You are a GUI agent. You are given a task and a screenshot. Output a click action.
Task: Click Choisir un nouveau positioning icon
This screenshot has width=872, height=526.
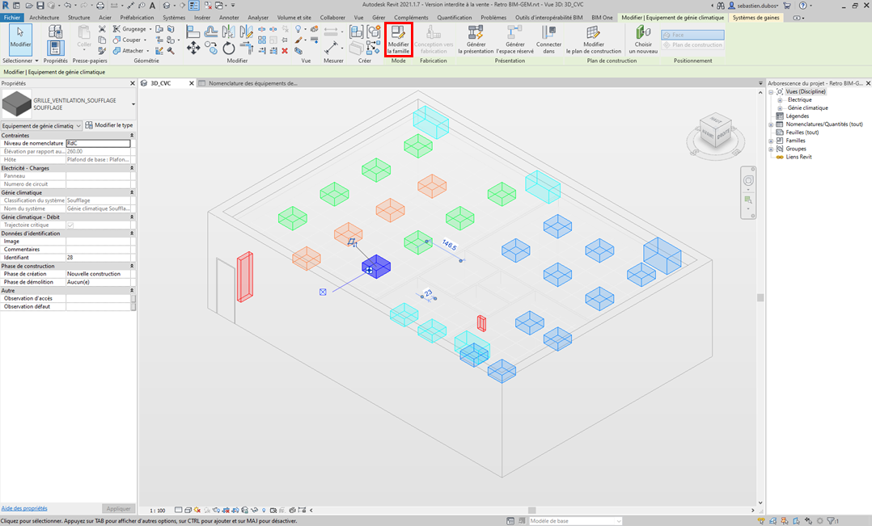coord(643,38)
